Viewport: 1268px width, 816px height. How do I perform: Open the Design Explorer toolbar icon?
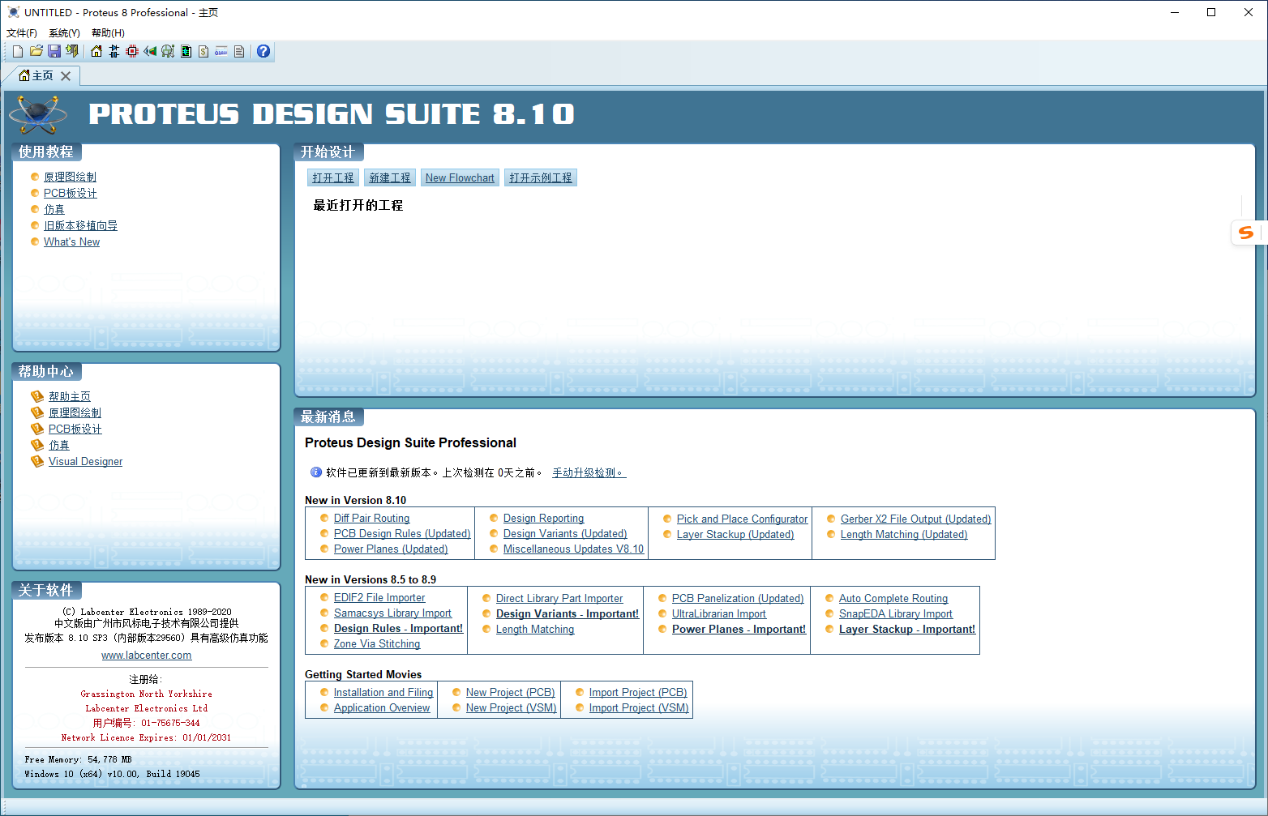click(186, 51)
